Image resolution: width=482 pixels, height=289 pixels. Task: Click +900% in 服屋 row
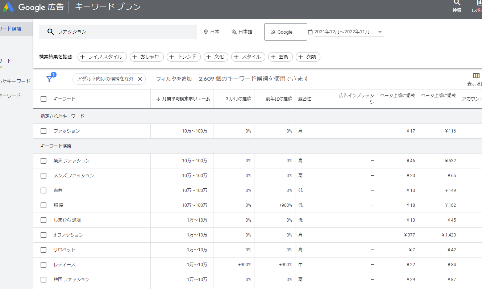coord(286,205)
